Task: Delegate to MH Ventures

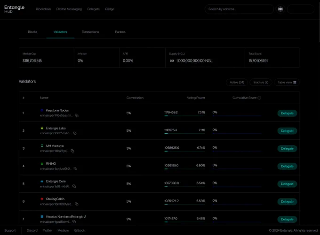Action: (287, 149)
